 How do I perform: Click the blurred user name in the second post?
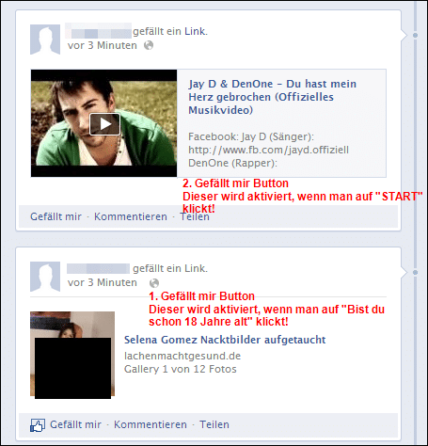tap(98, 268)
